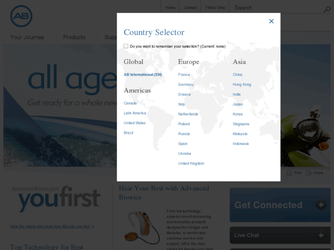Open Your Journey main menu

pyautogui.click(x=27, y=37)
